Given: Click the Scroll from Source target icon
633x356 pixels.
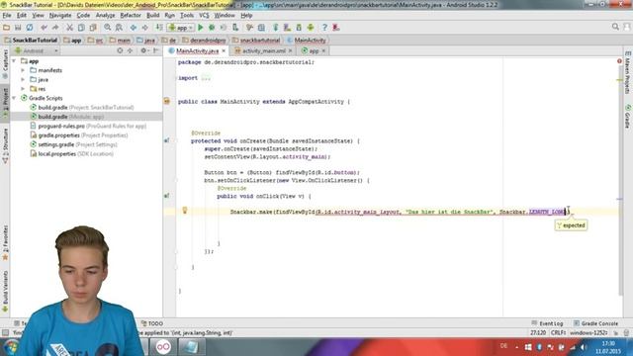Looking at the screenshot, I should tap(120, 50).
